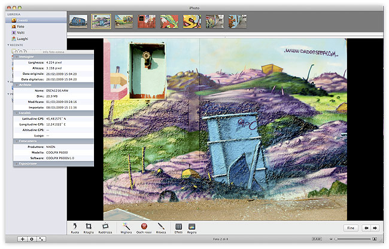The height and width of the screenshot is (249, 389).
Task: Click the large-size icon beside zoom slider
Action: (375, 239)
